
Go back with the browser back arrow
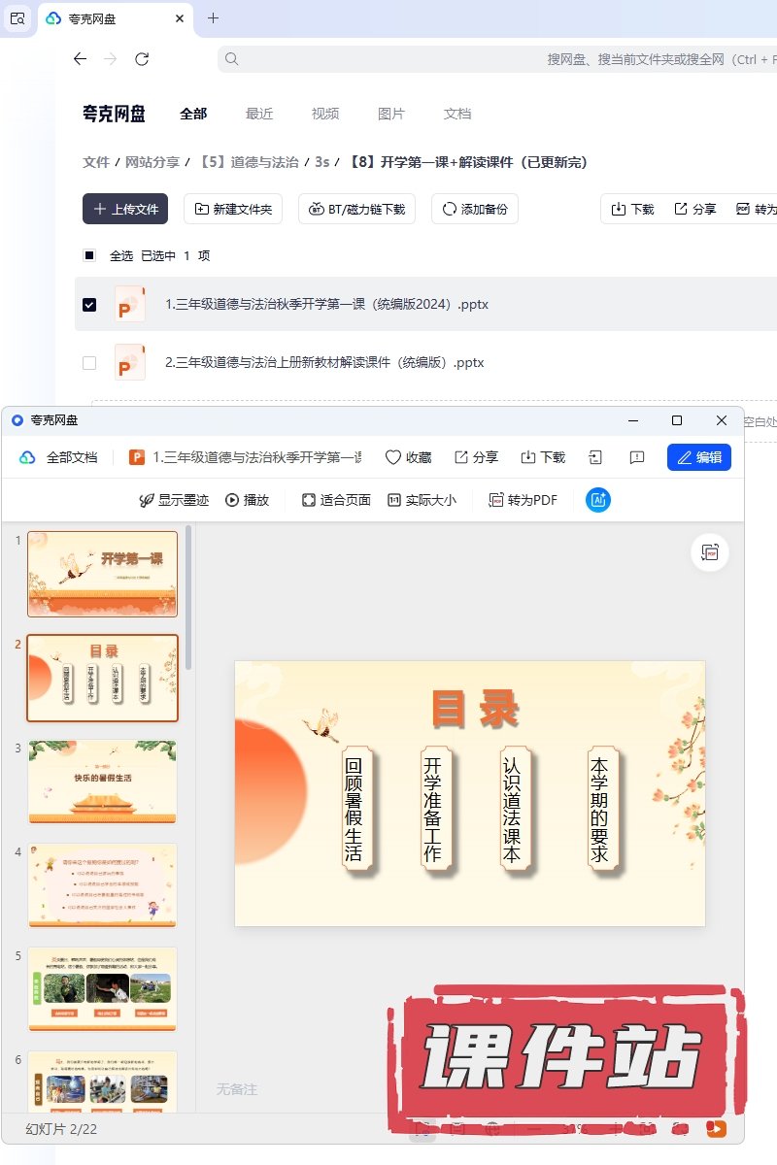tap(80, 59)
